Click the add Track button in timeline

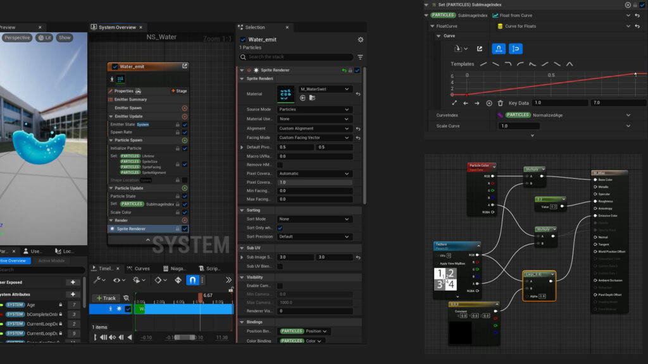(x=106, y=298)
